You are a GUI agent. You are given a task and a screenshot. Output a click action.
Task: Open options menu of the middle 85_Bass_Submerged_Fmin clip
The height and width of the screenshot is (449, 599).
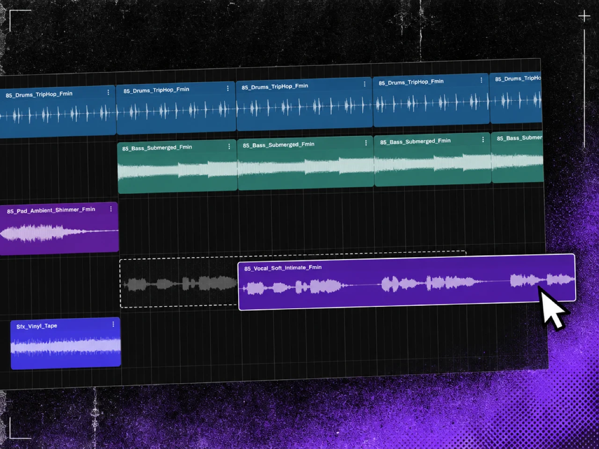pyautogui.click(x=366, y=143)
